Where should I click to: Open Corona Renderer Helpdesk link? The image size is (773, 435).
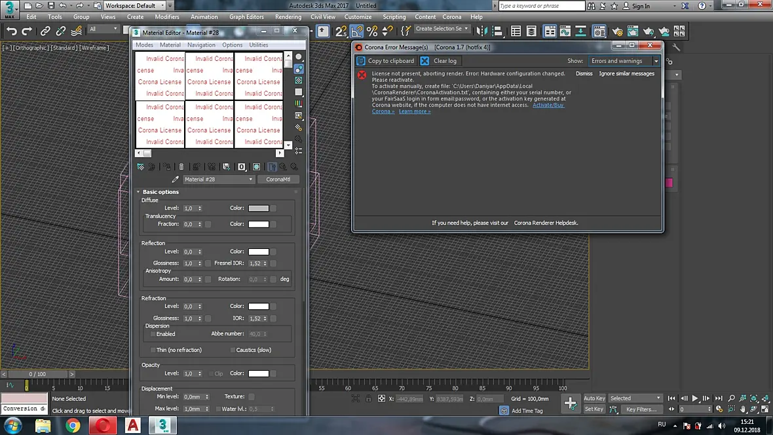pyautogui.click(x=546, y=223)
